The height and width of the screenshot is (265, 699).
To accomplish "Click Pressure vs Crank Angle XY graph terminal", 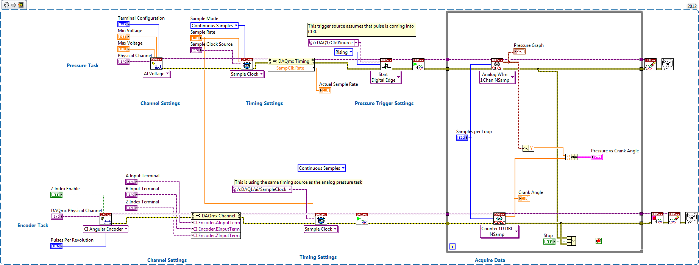I will (597, 157).
